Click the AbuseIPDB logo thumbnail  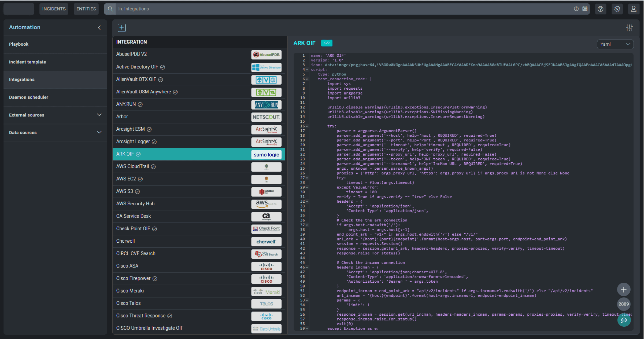pyautogui.click(x=267, y=54)
